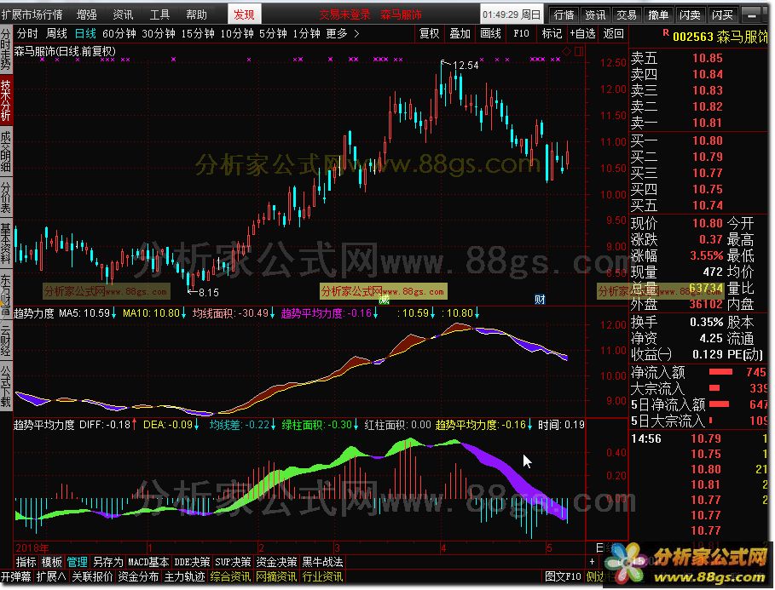The width and height of the screenshot is (775, 590).
Task: Open the 资讯 menu in the menu bar
Action: 123,14
